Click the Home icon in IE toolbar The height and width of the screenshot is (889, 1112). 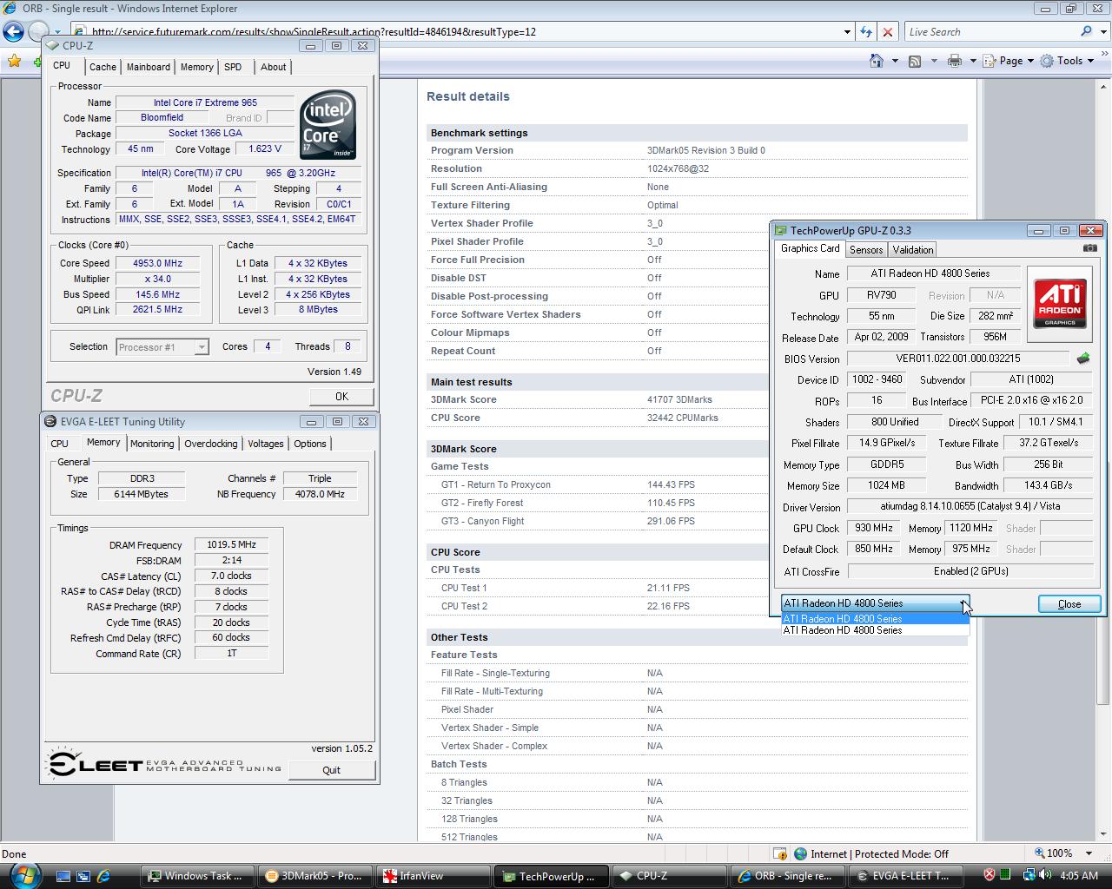877,61
